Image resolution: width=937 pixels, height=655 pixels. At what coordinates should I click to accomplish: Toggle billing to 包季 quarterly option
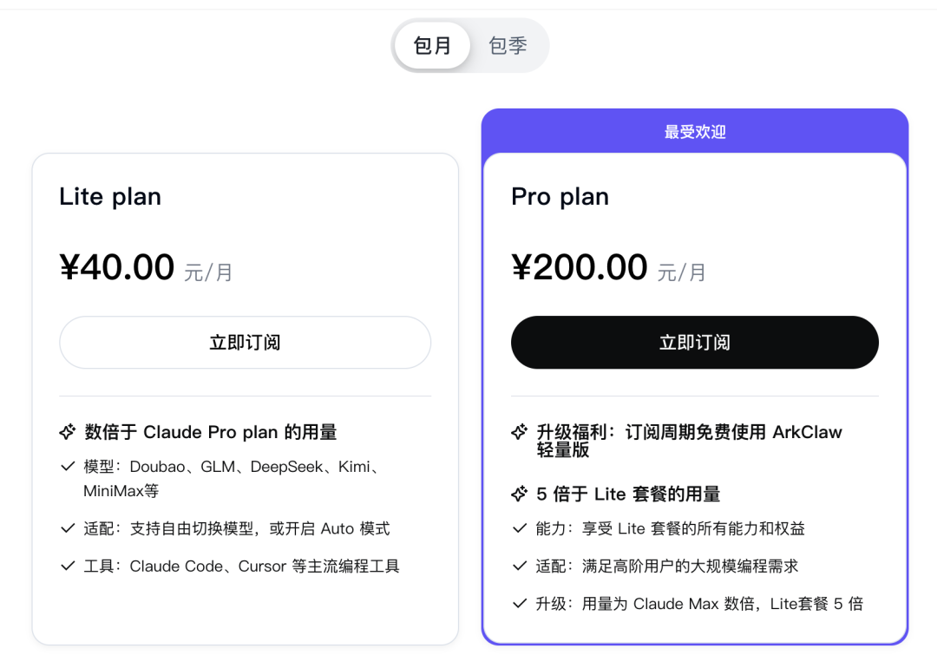tap(508, 45)
